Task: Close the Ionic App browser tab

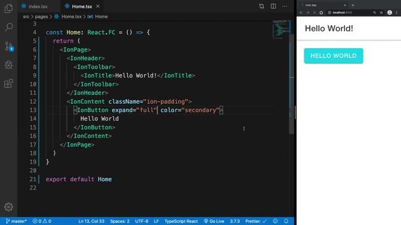Action: coord(345,5)
